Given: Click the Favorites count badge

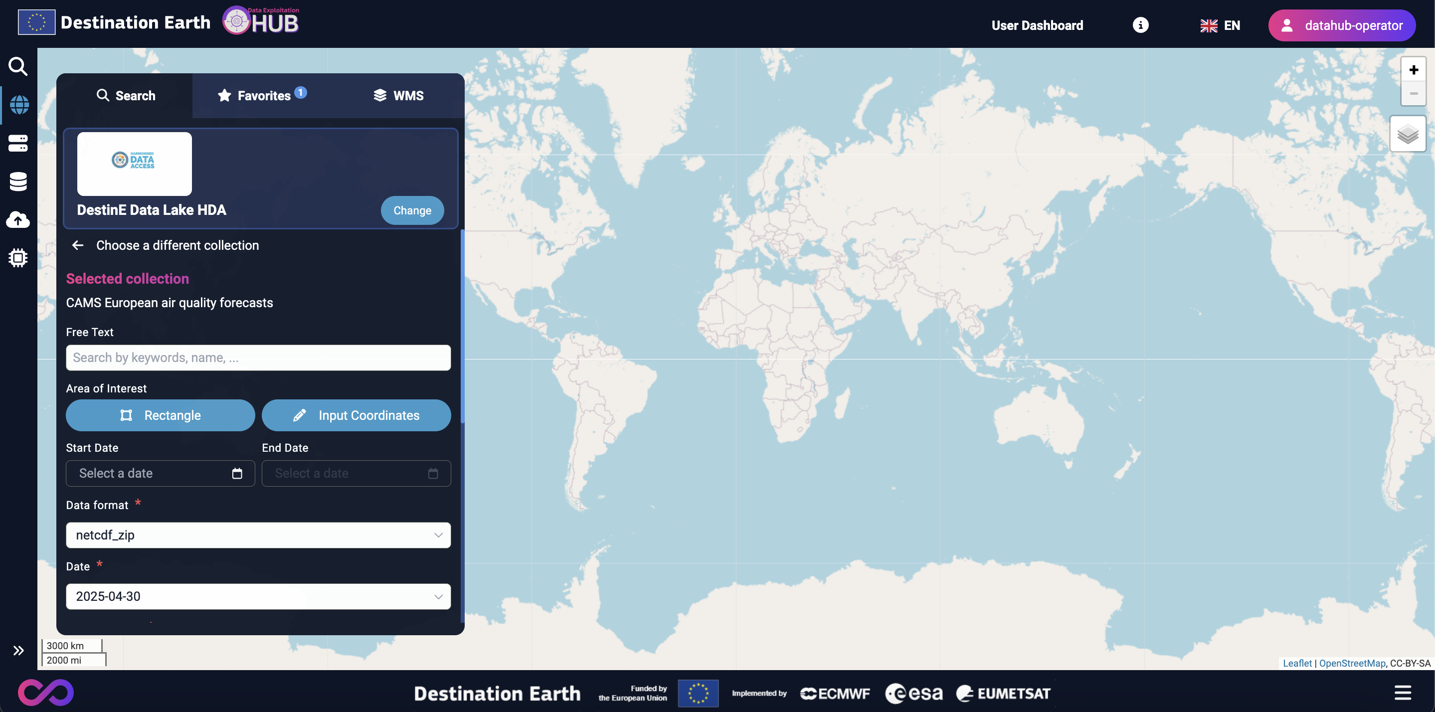Looking at the screenshot, I should point(300,92).
